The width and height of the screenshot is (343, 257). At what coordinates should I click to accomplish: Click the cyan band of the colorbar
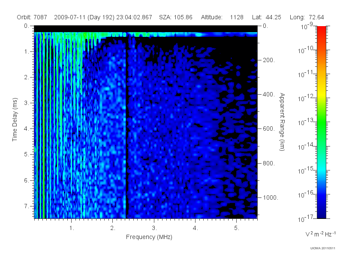click(322, 169)
